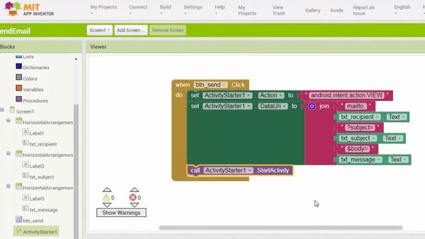Click the Remove Screen button

tap(168, 30)
